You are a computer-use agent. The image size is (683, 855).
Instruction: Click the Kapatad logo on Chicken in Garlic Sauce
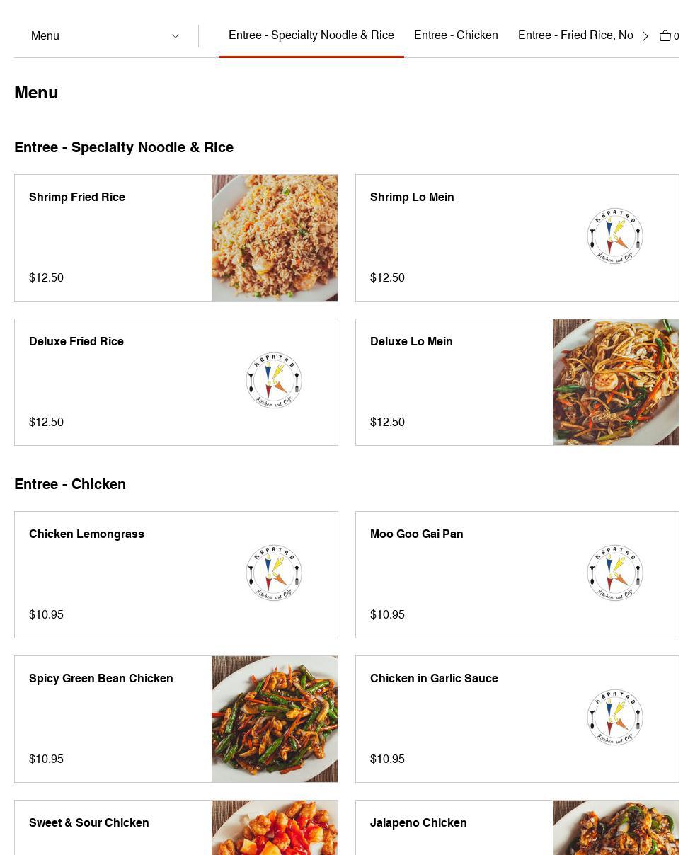pyautogui.click(x=615, y=718)
